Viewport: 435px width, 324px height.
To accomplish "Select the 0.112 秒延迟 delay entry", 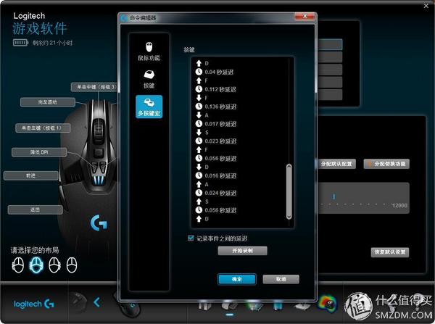I will [x=220, y=89].
